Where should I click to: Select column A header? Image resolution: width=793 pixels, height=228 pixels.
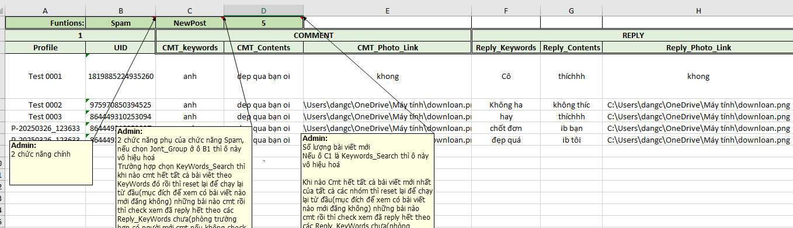pyautogui.click(x=46, y=11)
